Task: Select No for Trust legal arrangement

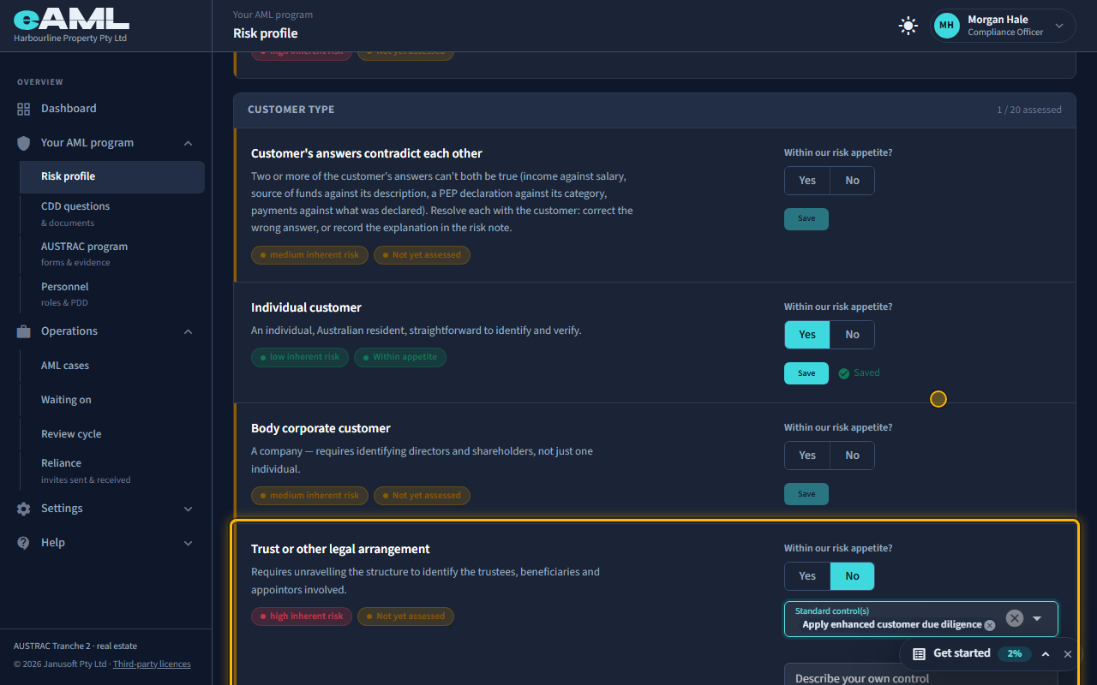Action: point(852,576)
